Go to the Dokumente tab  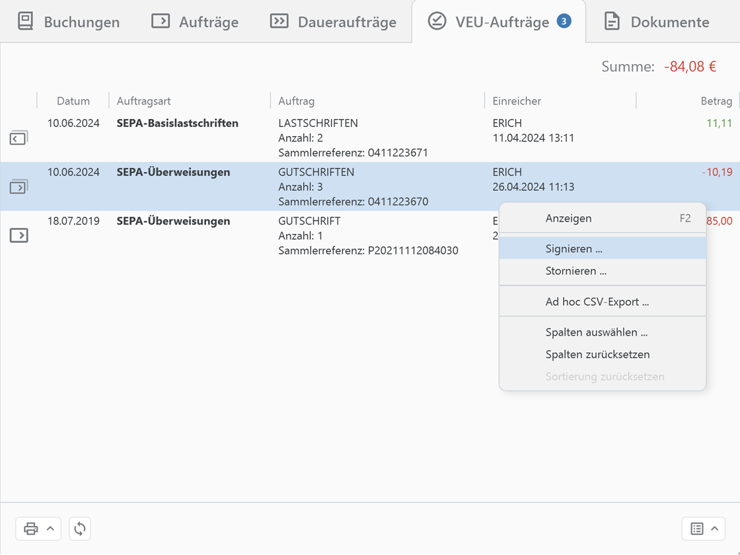click(657, 22)
